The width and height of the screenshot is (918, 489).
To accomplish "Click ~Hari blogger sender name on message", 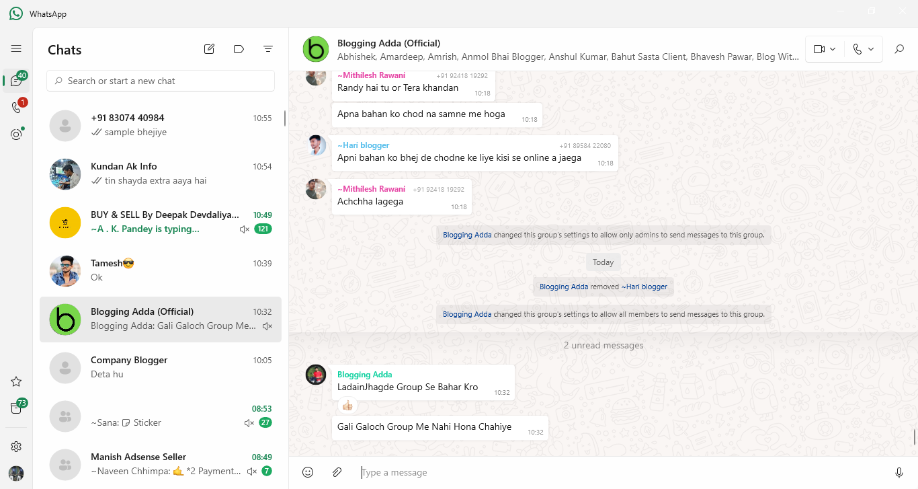I will click(363, 145).
